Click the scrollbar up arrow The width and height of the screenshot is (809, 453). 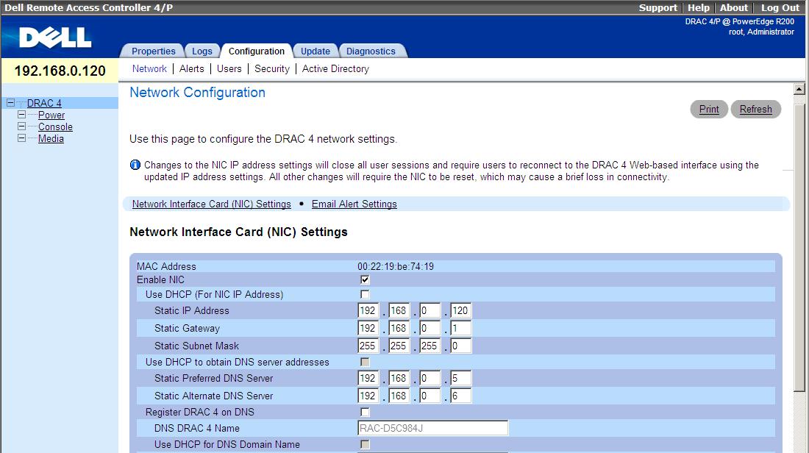pos(798,89)
